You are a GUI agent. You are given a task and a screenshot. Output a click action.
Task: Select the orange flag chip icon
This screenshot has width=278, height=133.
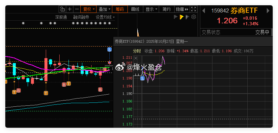[x=181, y=17]
